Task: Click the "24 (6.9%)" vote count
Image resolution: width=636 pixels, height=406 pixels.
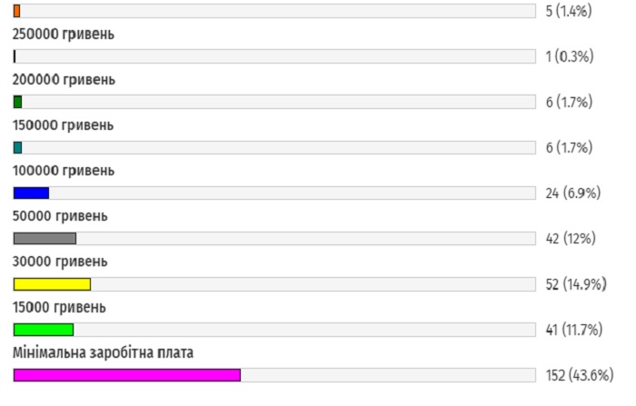Action: [571, 193]
